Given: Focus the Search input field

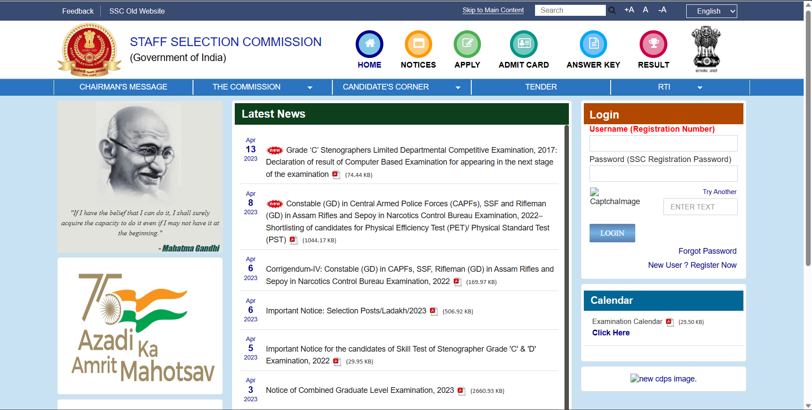Looking at the screenshot, I should tap(570, 10).
